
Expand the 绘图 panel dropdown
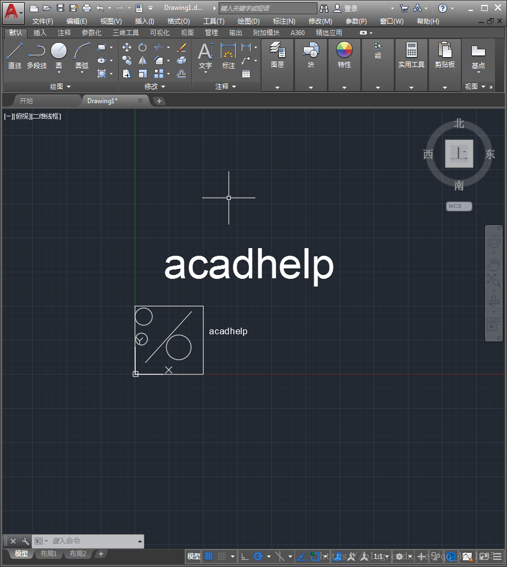click(60, 86)
